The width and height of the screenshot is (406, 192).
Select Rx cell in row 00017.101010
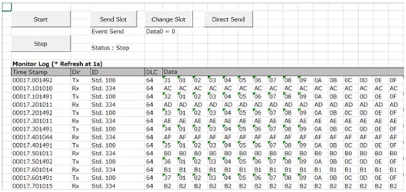click(x=80, y=88)
